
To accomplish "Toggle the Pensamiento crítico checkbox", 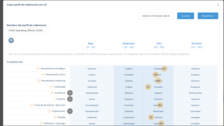I will pyautogui.click(x=43, y=74).
